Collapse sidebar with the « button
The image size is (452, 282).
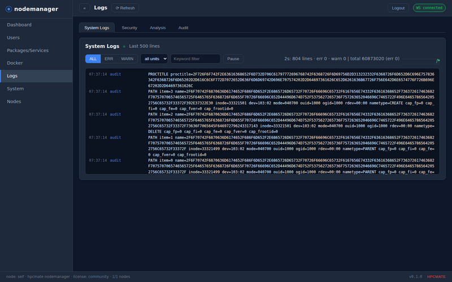pyautogui.click(x=84, y=8)
